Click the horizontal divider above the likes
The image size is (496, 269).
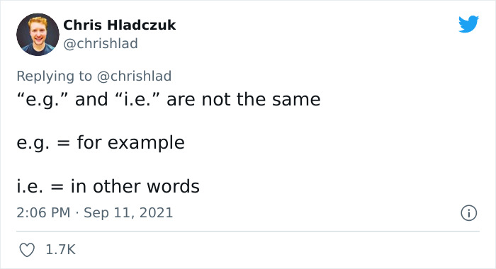click(248, 231)
